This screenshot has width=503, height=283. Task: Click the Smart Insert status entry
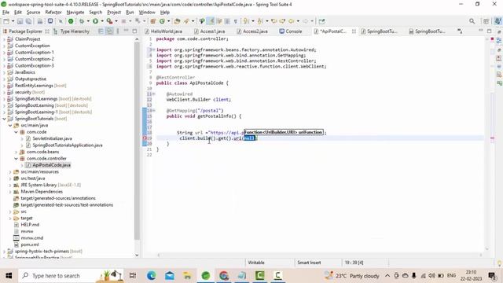coord(309,263)
